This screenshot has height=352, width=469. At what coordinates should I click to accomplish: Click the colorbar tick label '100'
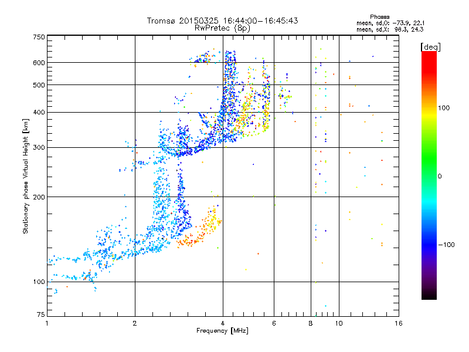[444, 108]
